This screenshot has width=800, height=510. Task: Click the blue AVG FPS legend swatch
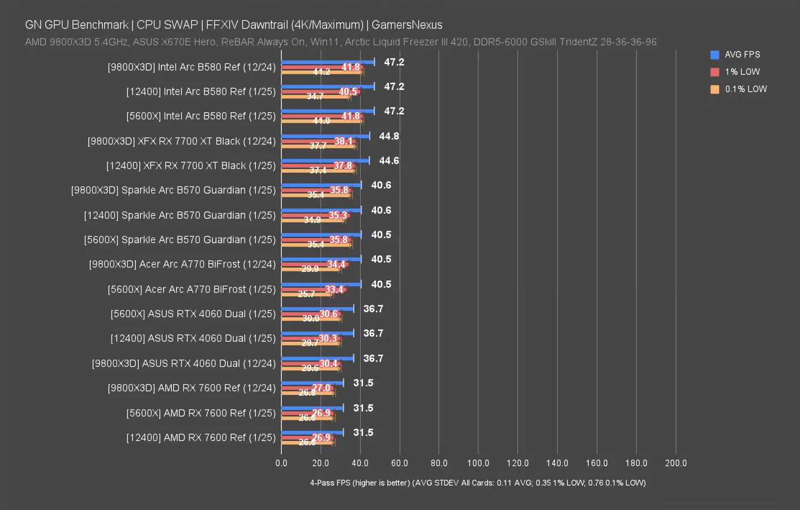(715, 55)
